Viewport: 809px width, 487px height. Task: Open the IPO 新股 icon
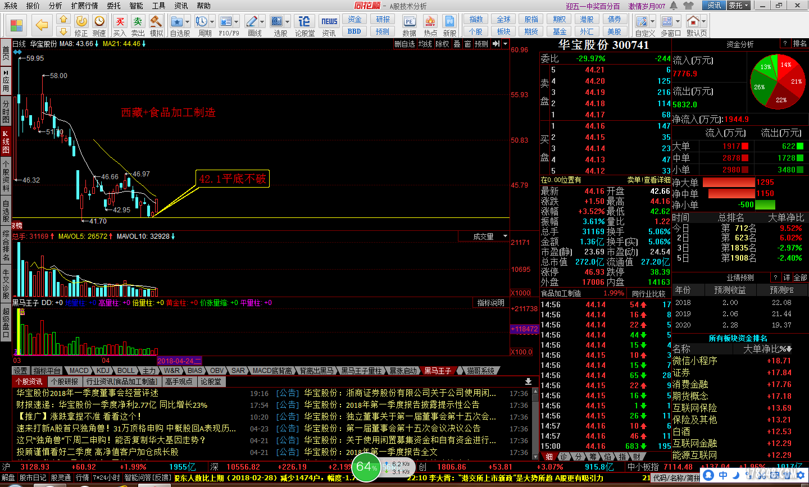coord(449,21)
